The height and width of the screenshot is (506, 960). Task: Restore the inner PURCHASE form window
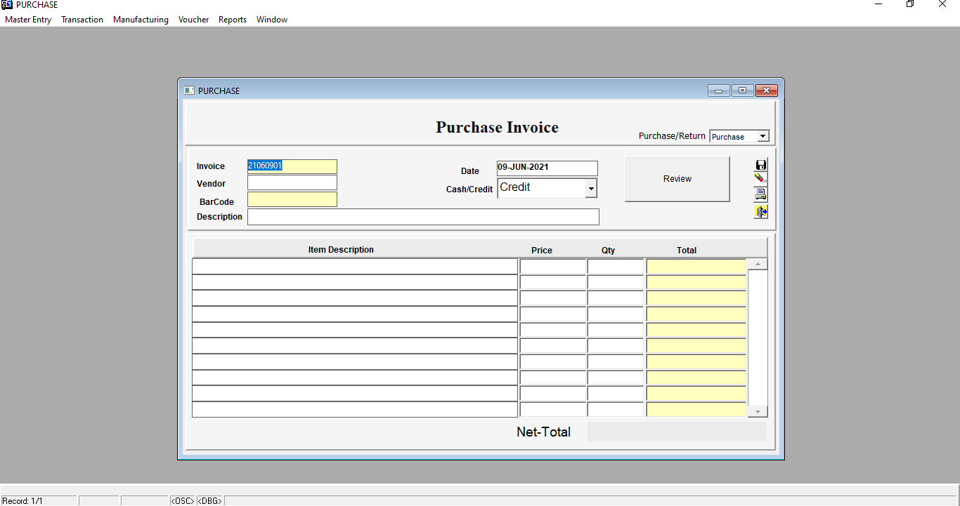pos(742,91)
